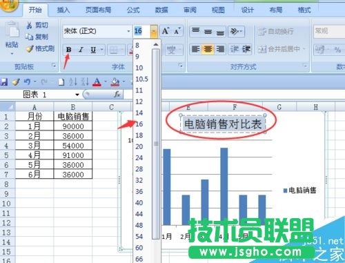Open the 数据 (Data) tab
Screen dimensions: 345x263
(x=161, y=10)
